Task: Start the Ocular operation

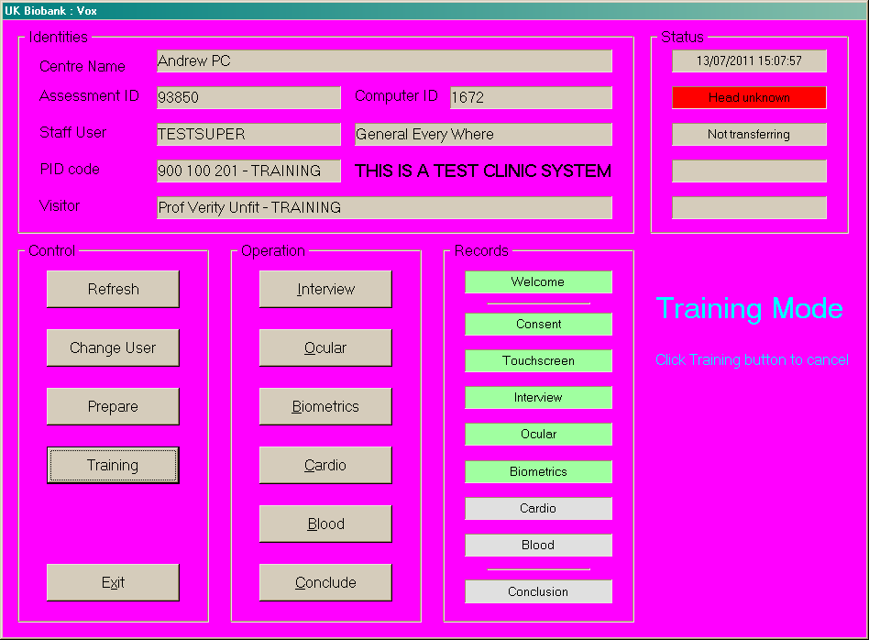Action: (325, 348)
